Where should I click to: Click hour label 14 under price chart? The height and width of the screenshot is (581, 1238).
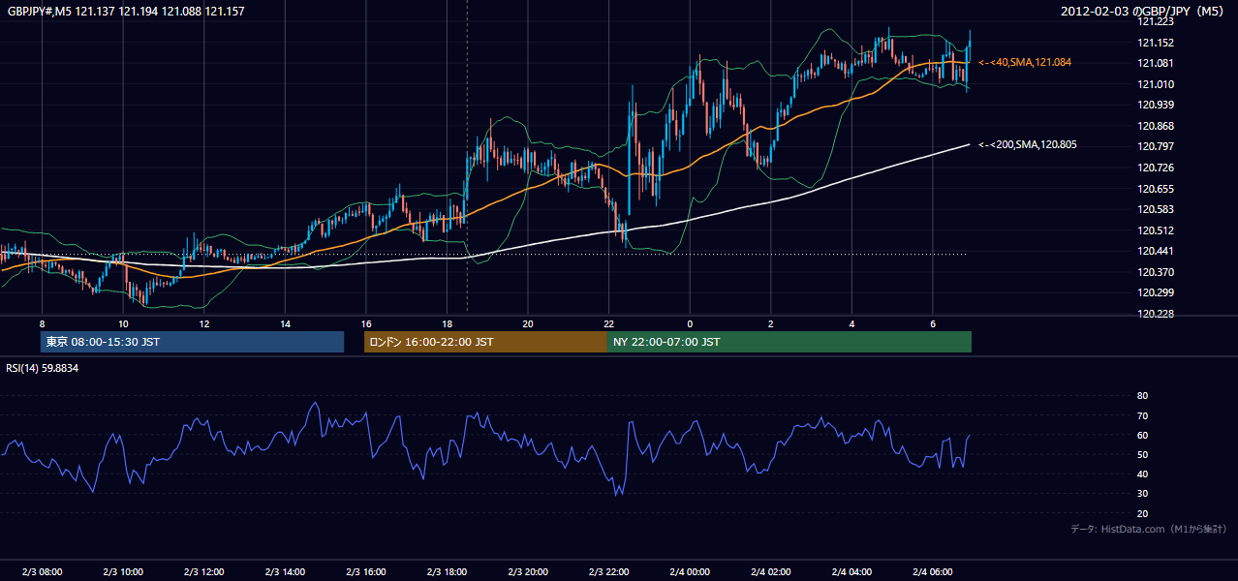tap(285, 323)
